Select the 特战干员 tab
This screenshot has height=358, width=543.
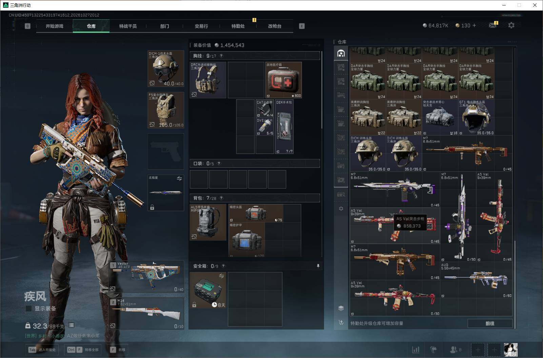coord(128,26)
